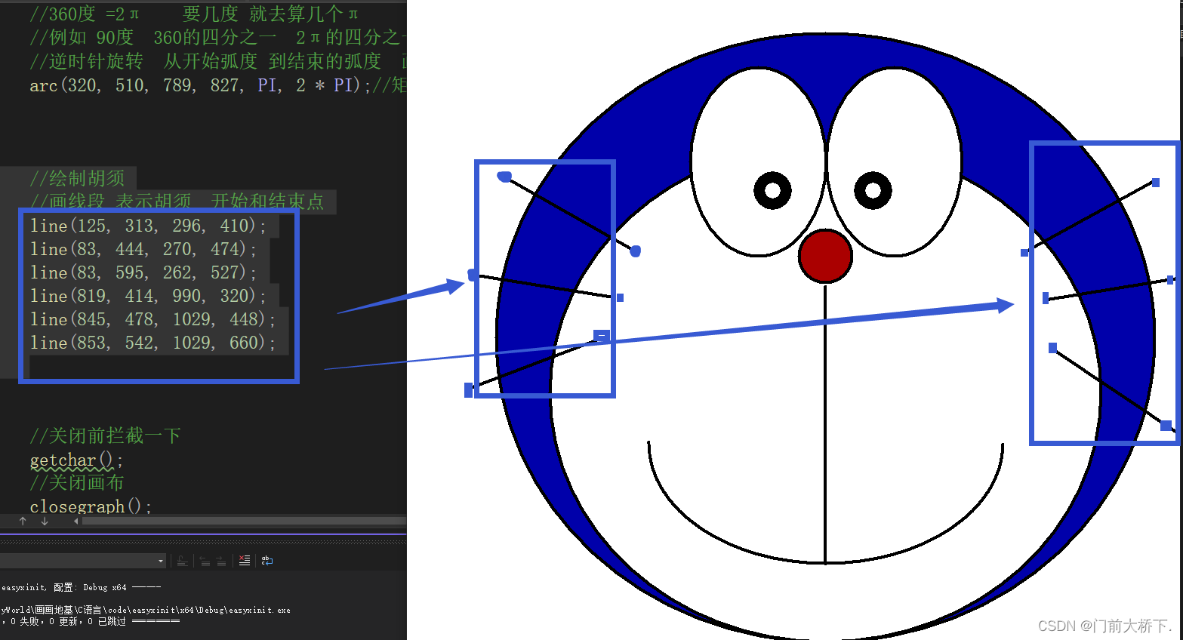Click the arc(320, 510, 789, 827 code line

(x=218, y=85)
